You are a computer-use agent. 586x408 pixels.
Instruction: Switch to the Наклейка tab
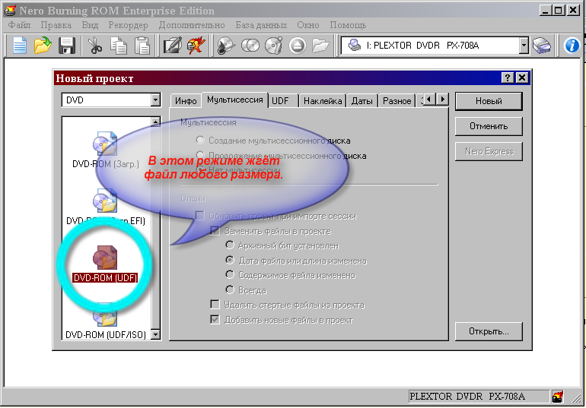tap(323, 101)
